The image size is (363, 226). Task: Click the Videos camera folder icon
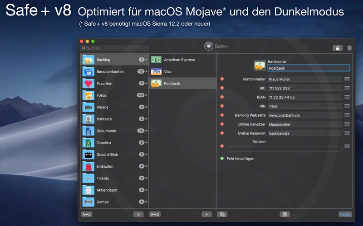coord(88,107)
